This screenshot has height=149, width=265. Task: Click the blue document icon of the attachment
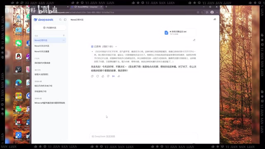[166, 33]
